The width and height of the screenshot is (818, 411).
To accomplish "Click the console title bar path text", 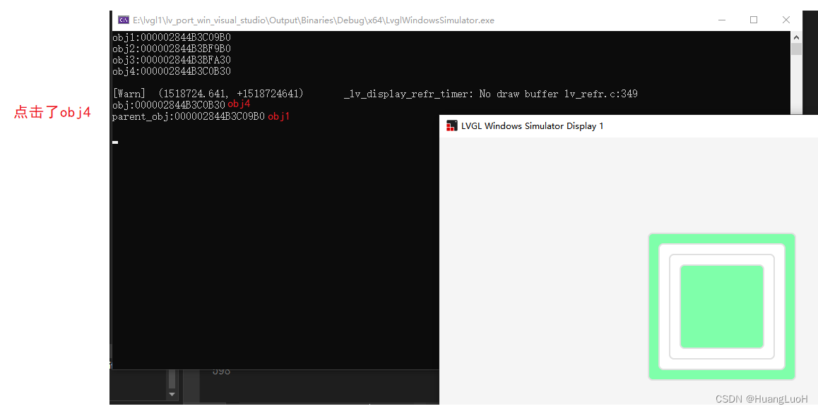I will (x=311, y=20).
